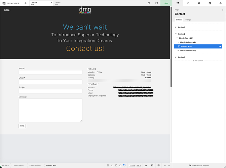Viewport: 226px width, 168px height.
Task: Click the 100% zoom value
Action: (x=139, y=165)
